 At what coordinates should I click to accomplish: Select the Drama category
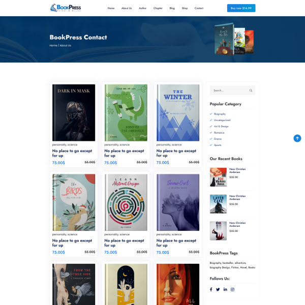(218, 139)
